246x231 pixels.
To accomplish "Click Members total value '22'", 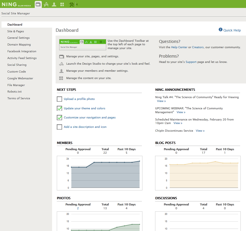I will tap(105, 153).
